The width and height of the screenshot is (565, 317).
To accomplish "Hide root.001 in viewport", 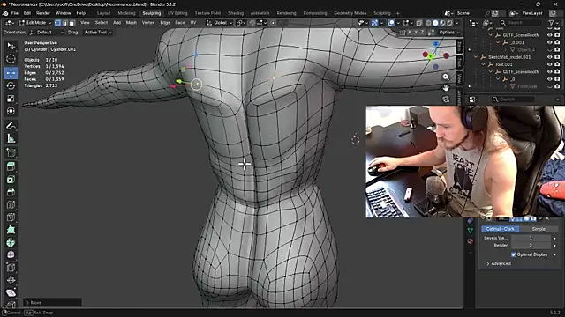I will tap(549, 64).
